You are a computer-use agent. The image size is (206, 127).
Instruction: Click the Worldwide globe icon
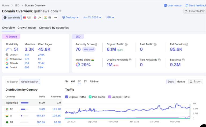click(x=5, y=17)
